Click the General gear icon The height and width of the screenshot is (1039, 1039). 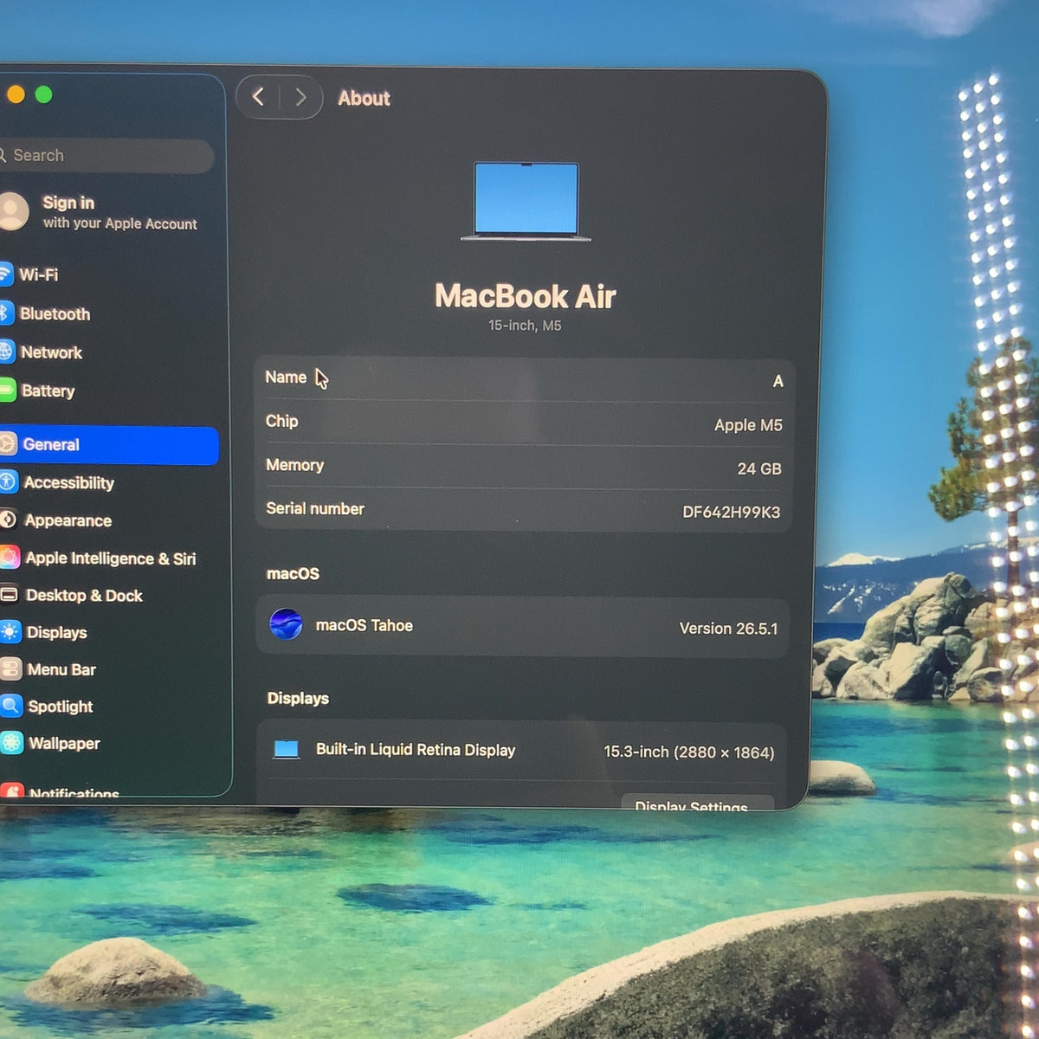click(7, 444)
